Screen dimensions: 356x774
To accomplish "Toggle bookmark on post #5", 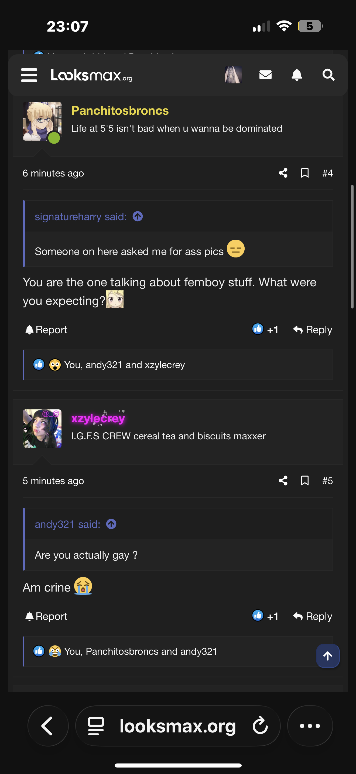I will (305, 481).
